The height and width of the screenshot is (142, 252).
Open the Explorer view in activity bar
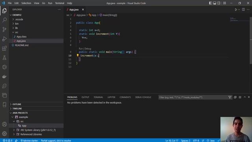pos(4,11)
